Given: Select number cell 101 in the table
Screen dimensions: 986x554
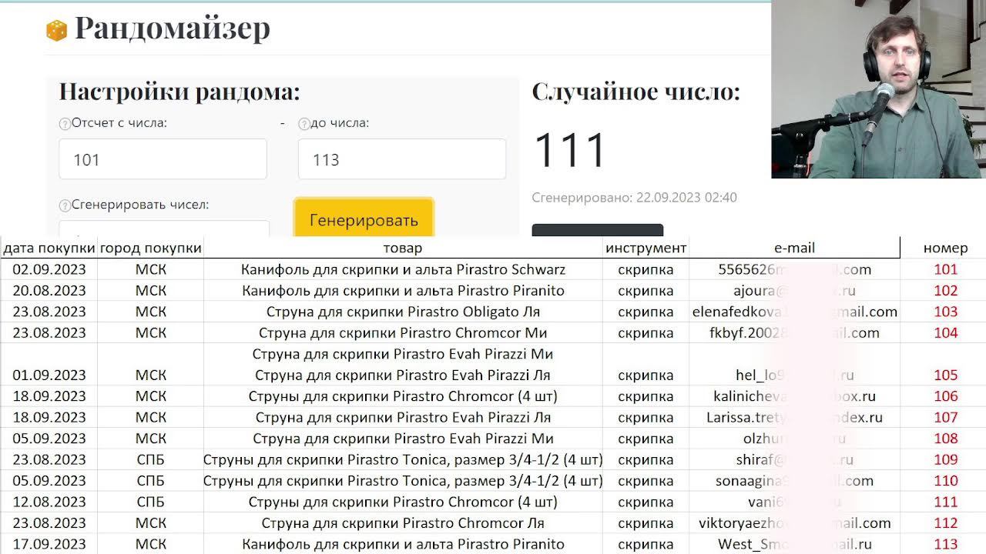Looking at the screenshot, I should coord(945,269).
